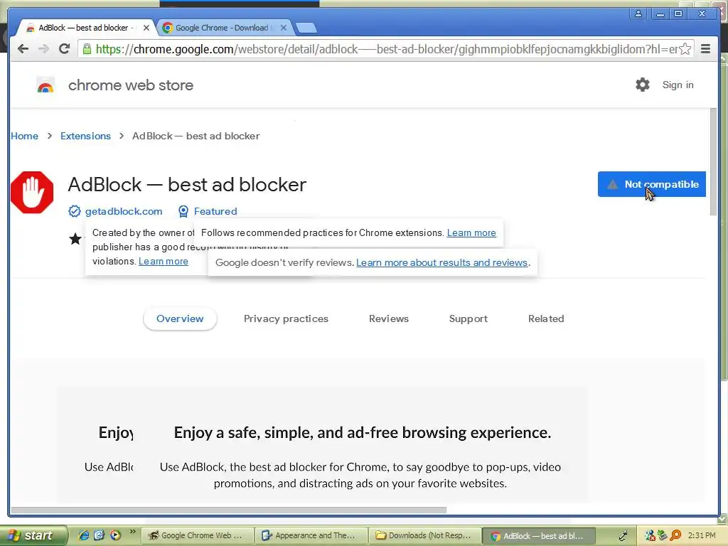
Task: Switch to Google Chrome Web taskbar button
Action: 198,535
